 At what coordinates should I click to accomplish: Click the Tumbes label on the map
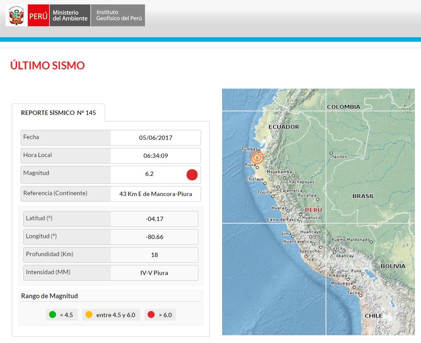point(249,149)
